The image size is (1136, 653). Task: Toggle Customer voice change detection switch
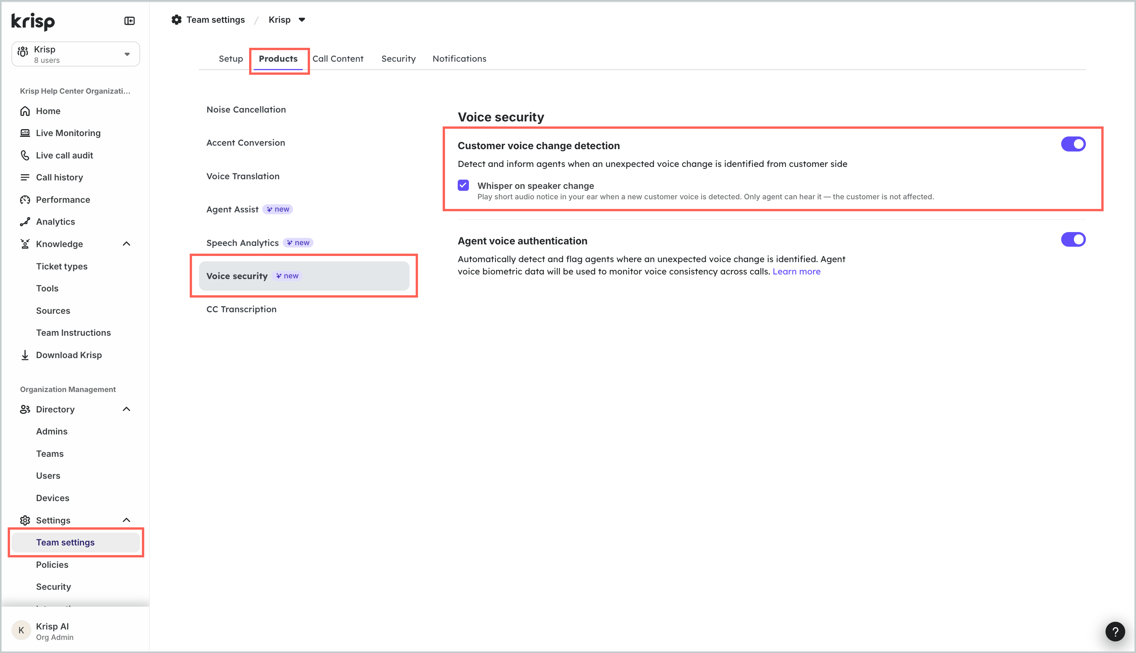(x=1073, y=145)
